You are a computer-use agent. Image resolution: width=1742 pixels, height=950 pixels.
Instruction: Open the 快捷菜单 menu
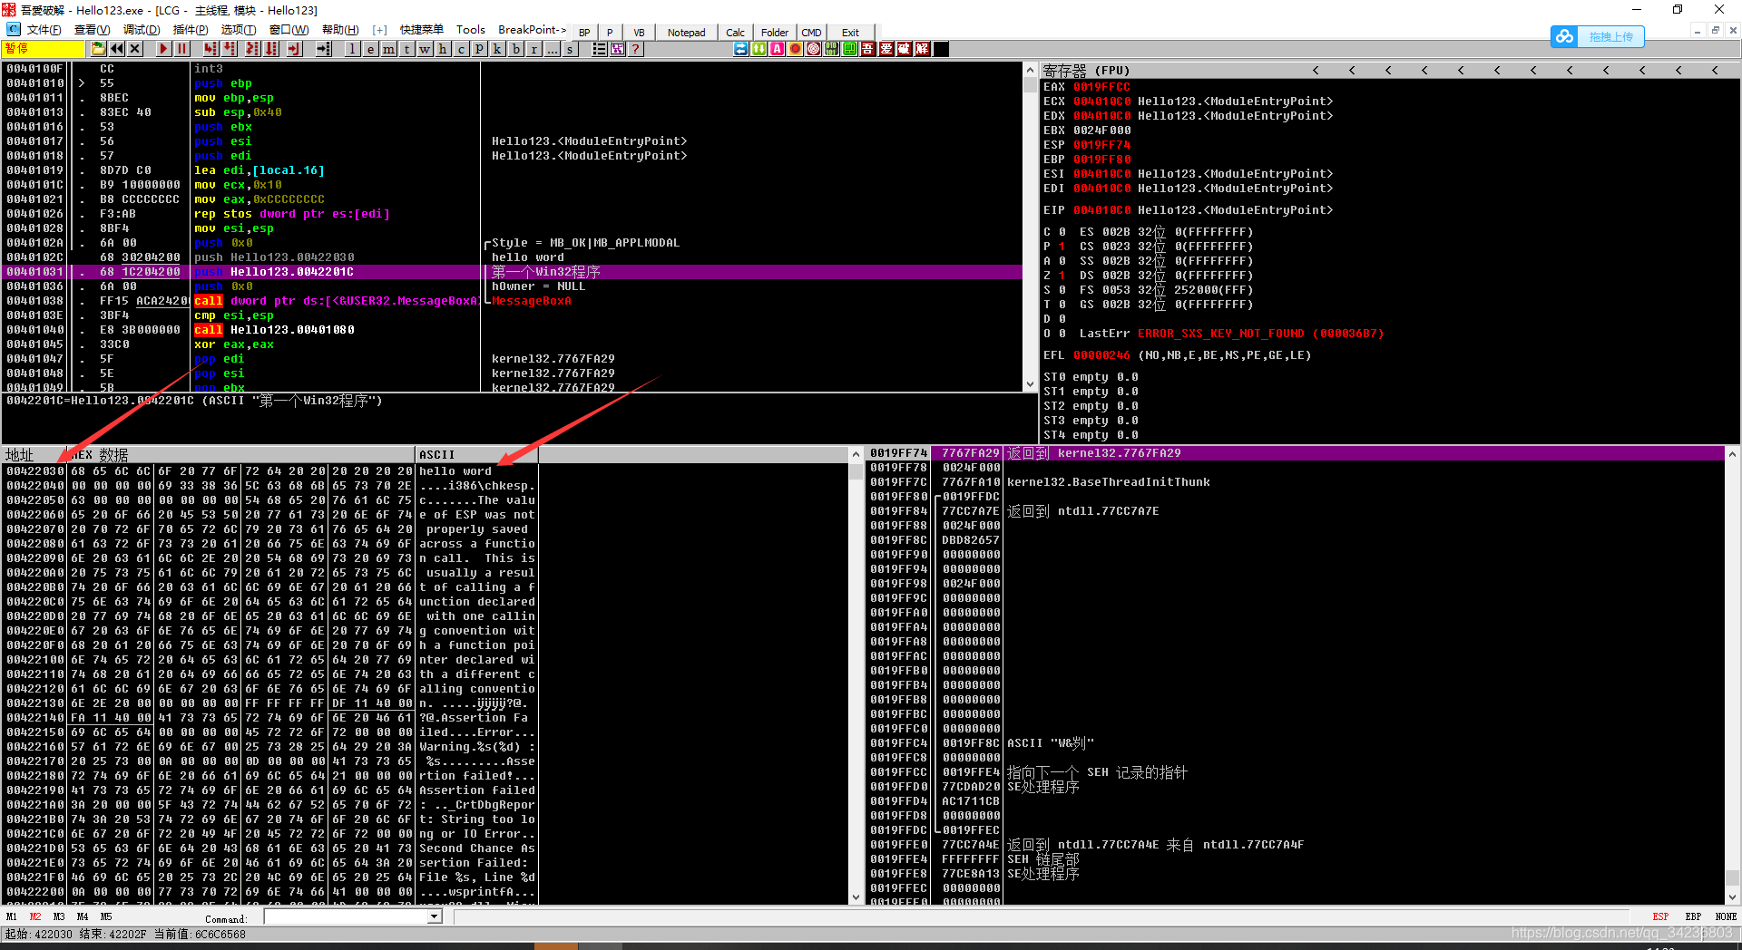422,30
